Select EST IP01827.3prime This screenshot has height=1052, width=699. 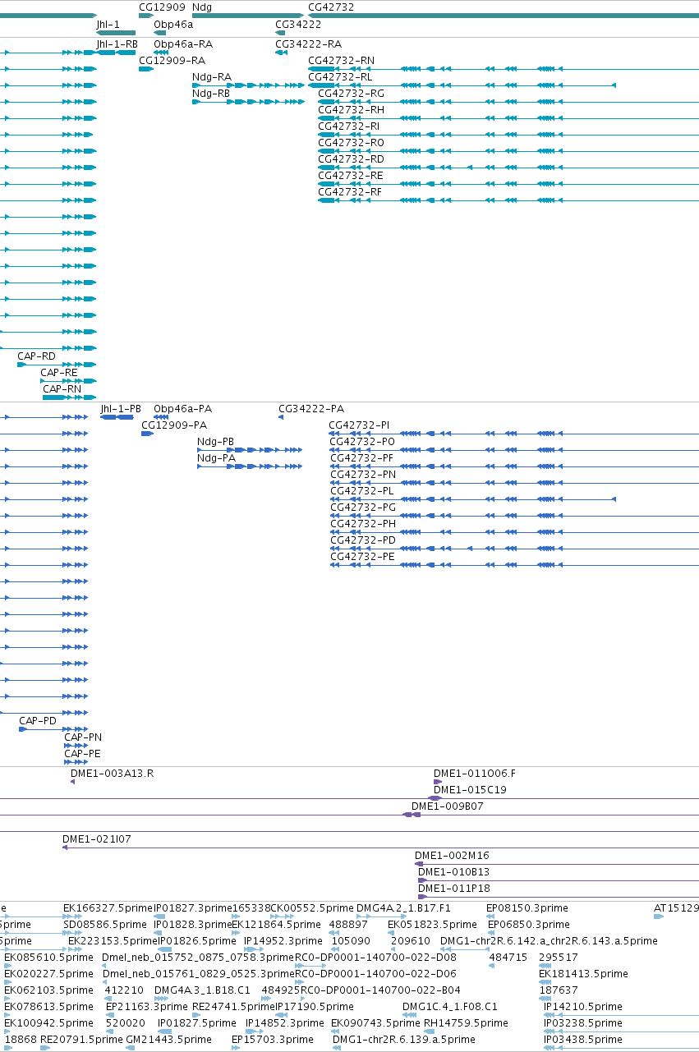[x=193, y=907]
